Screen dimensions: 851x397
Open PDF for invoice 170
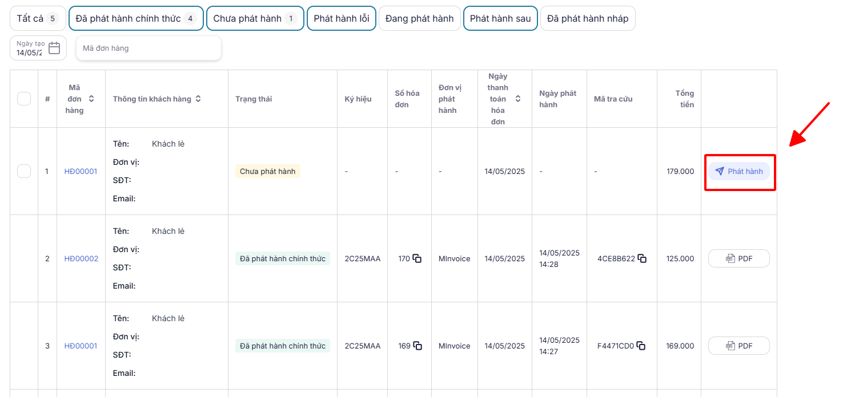[x=739, y=258]
